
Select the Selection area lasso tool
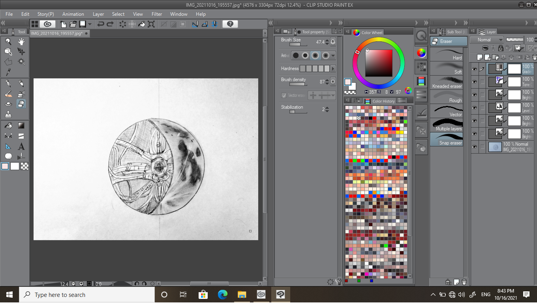point(8,62)
